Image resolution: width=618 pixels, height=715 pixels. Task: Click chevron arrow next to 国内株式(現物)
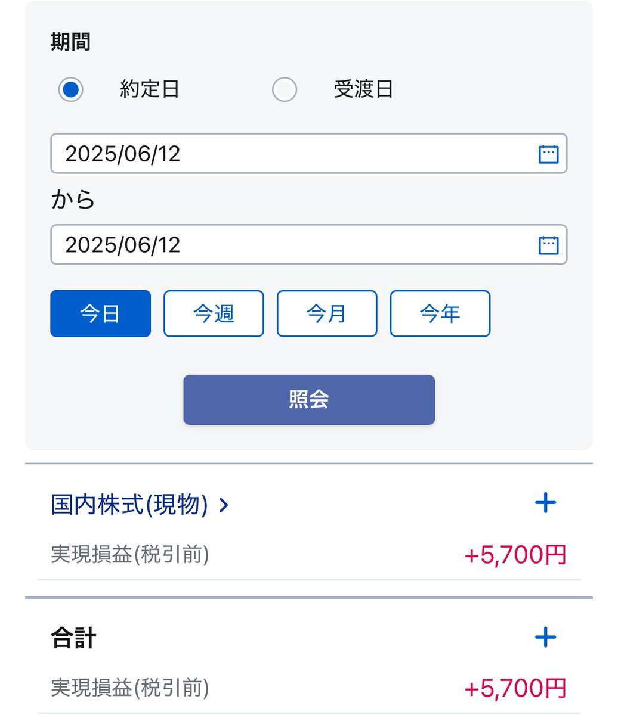[x=224, y=506]
